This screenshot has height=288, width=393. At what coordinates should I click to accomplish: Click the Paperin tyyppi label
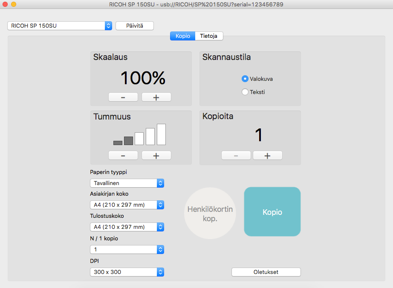[x=109, y=172]
